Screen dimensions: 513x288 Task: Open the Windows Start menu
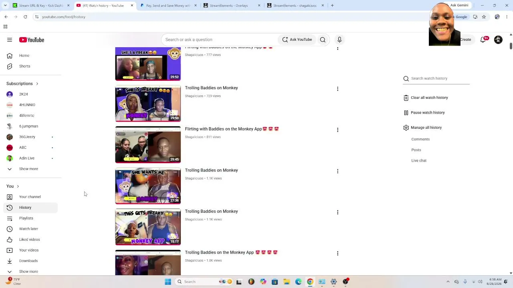[168, 282]
